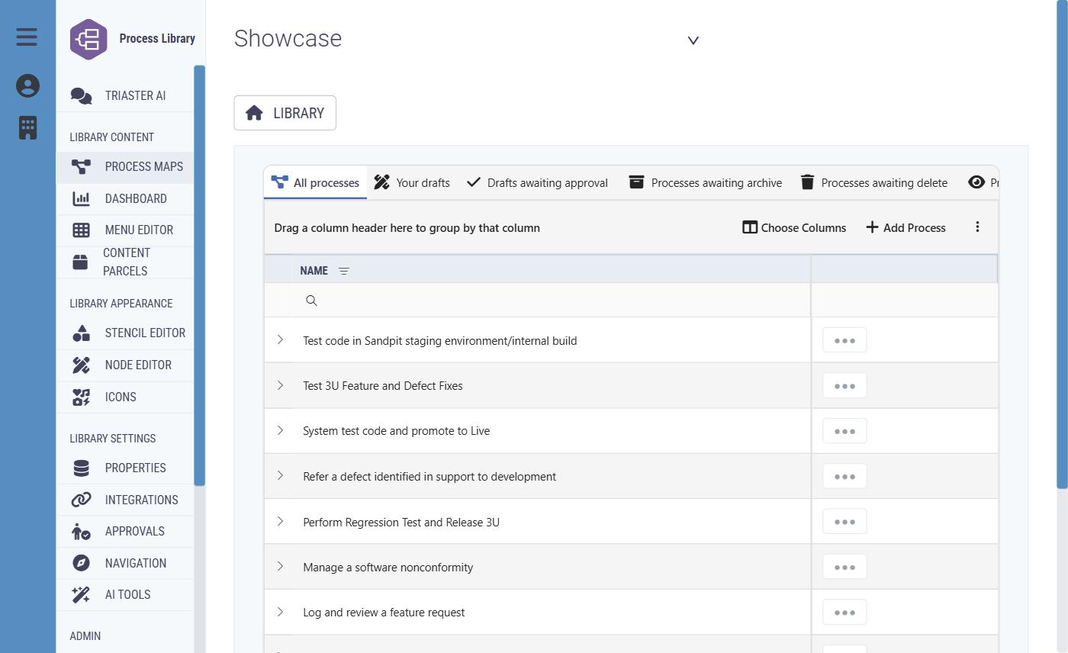Open the grid's vertical ellipsis menu
The image size is (1068, 653).
pos(977,227)
